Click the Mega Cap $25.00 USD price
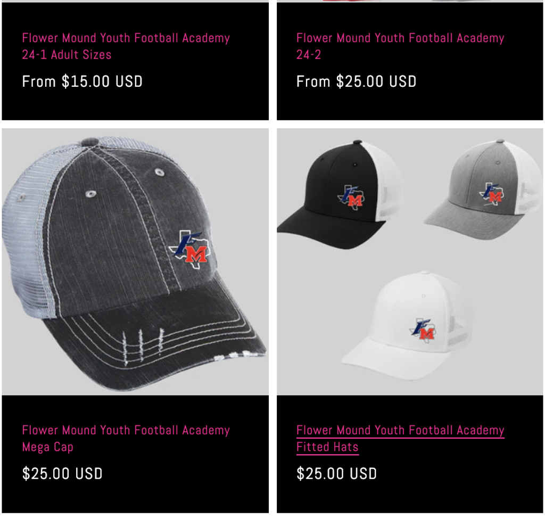 pos(62,473)
